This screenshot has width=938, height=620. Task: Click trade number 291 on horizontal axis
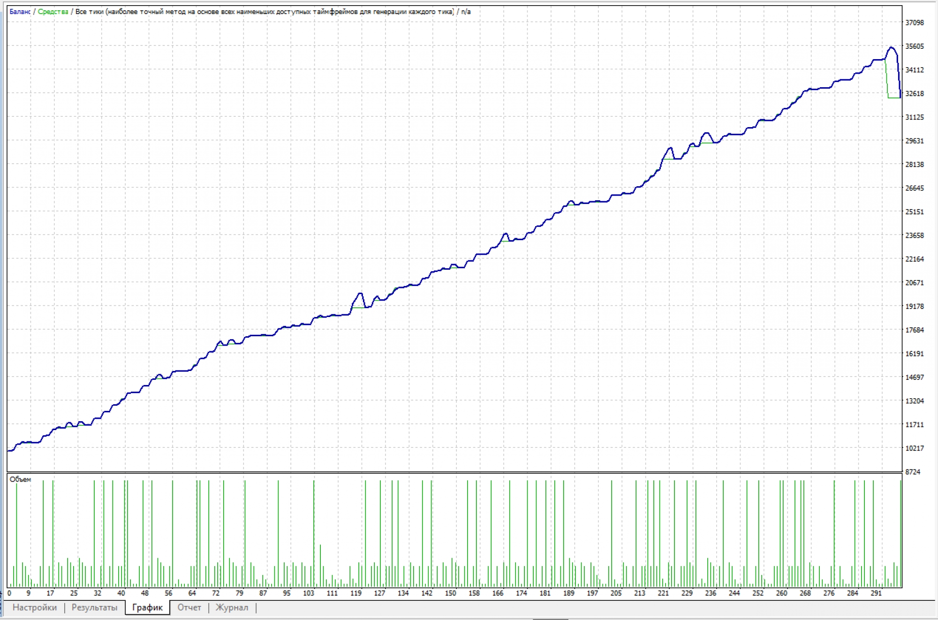(x=876, y=593)
